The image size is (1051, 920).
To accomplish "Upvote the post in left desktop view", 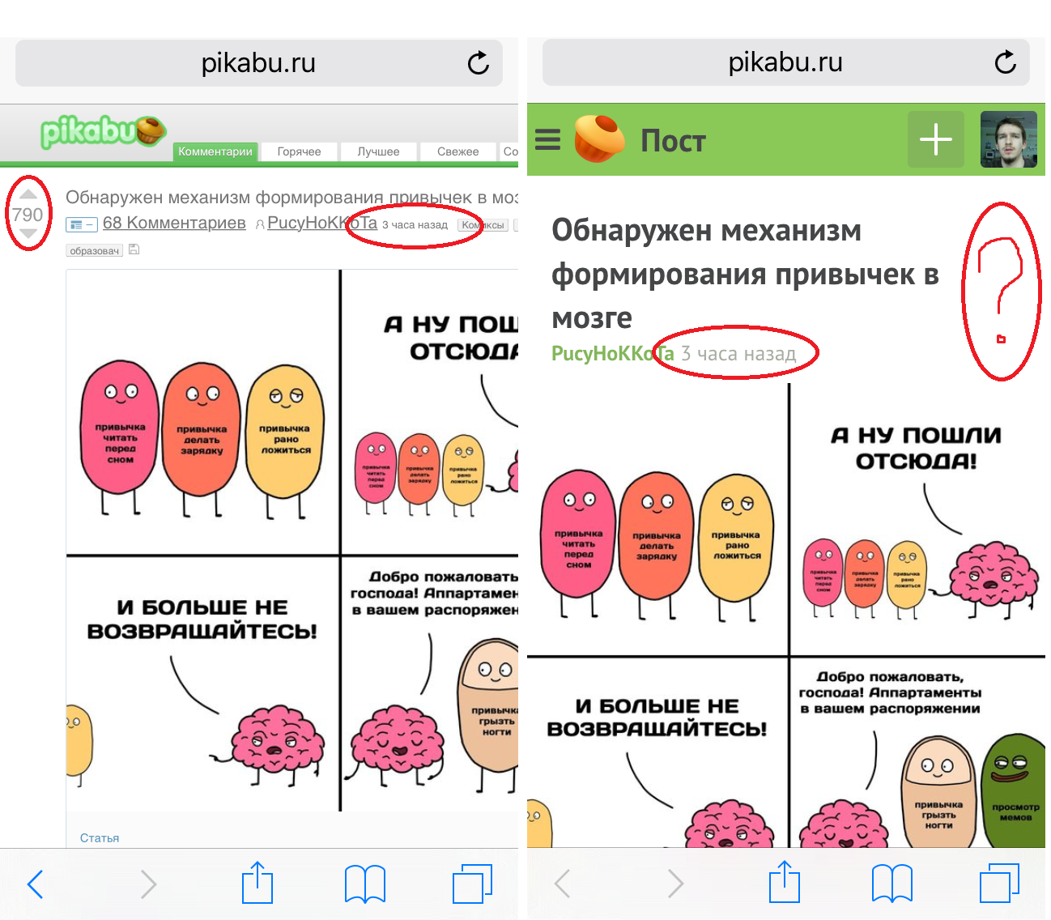I will [28, 194].
